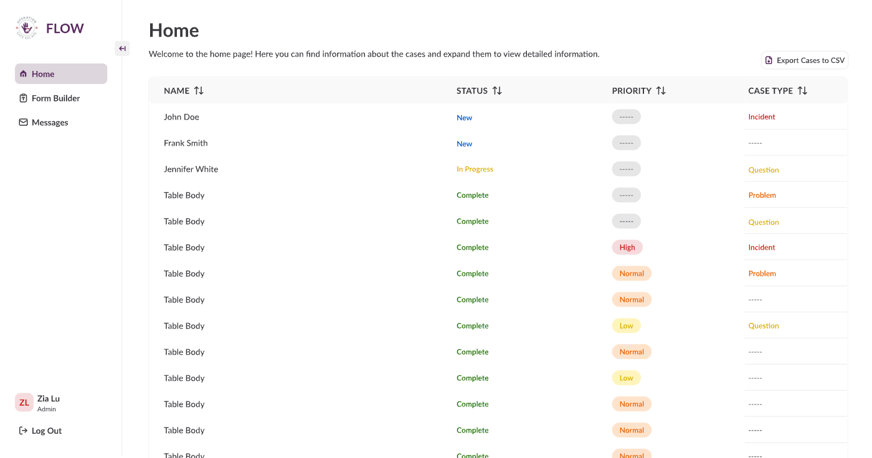Viewport: 872px width, 458px height.
Task: Click Frank Smith's empty priority badge
Action: [627, 143]
